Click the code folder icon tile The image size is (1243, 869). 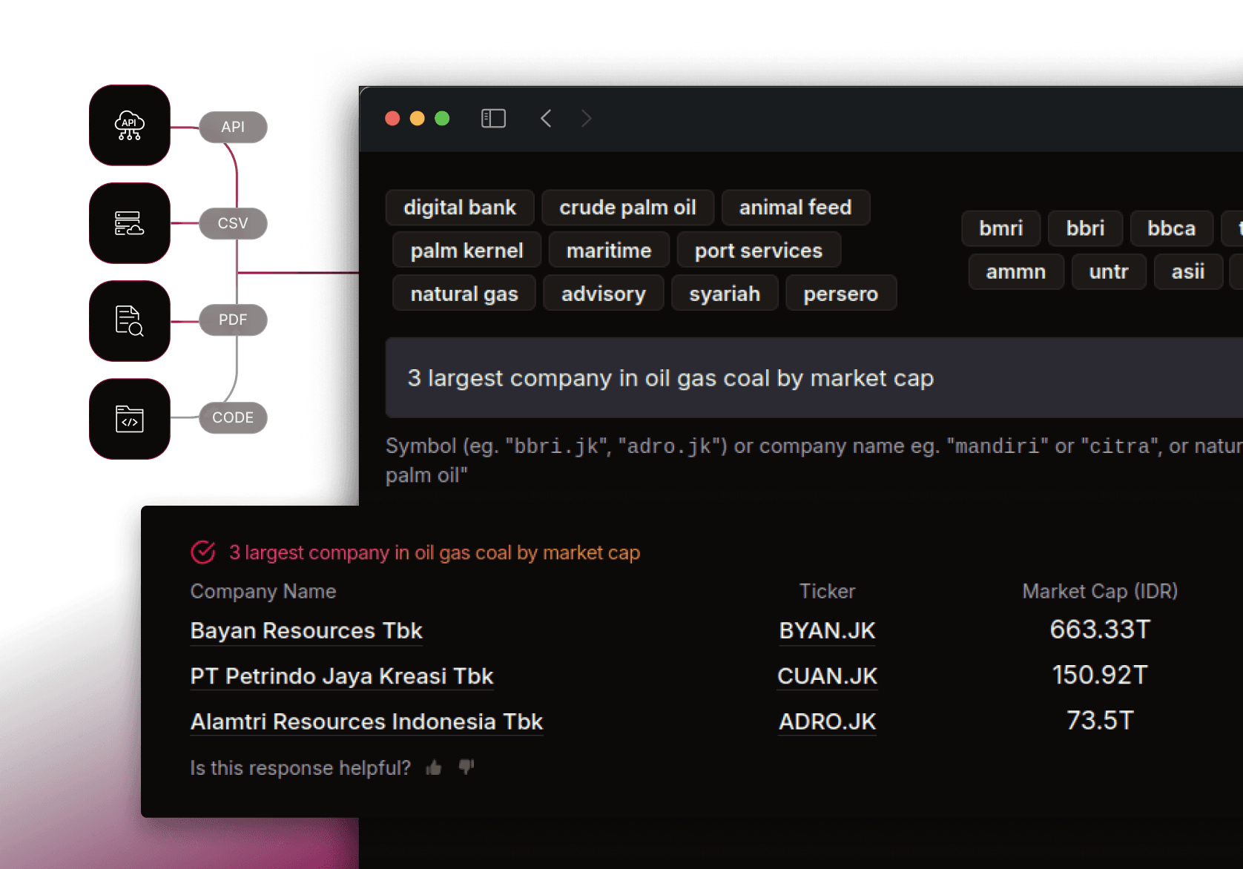coord(130,419)
